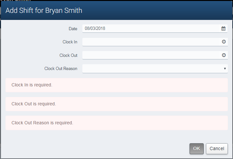Click the 'Clock In is required.' error message
Viewport: 233px width, 159px height.
click(x=32, y=85)
